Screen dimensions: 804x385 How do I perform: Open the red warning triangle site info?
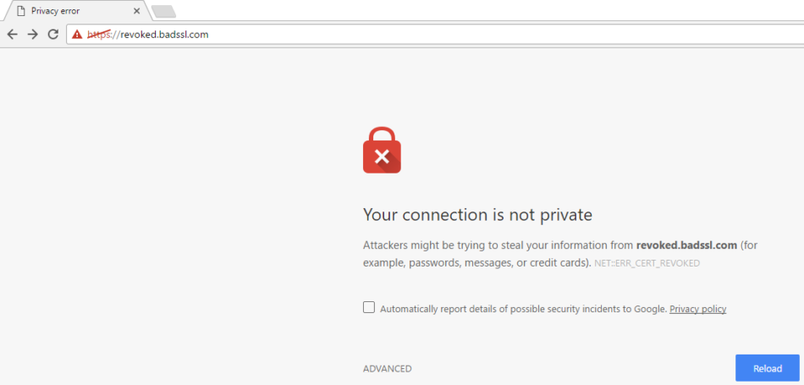click(x=77, y=35)
